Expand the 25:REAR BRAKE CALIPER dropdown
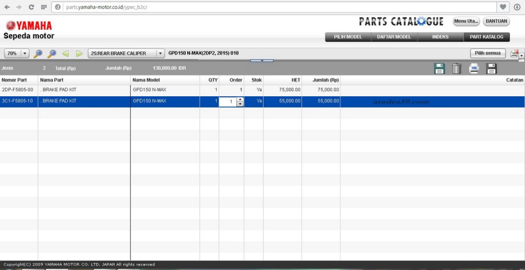 point(159,53)
